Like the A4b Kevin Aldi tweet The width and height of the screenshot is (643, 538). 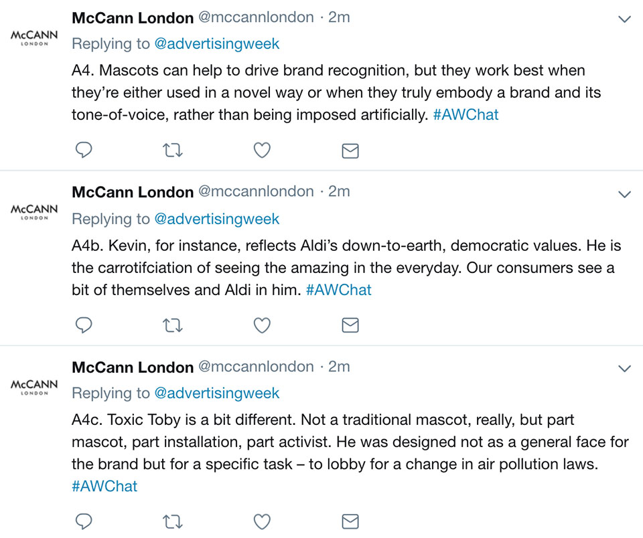point(262,325)
